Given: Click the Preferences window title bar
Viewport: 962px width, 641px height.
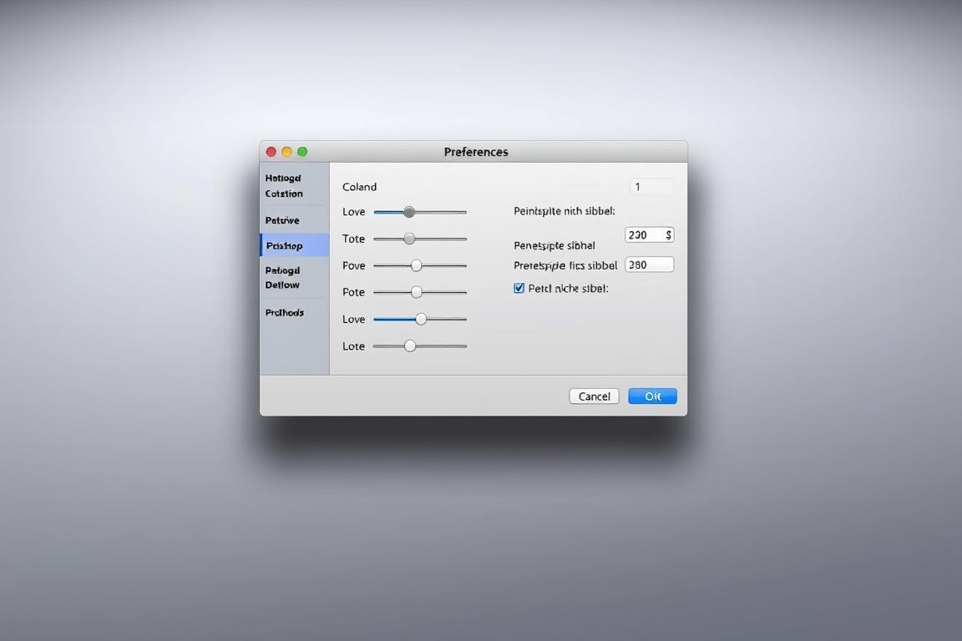Looking at the screenshot, I should point(475,151).
